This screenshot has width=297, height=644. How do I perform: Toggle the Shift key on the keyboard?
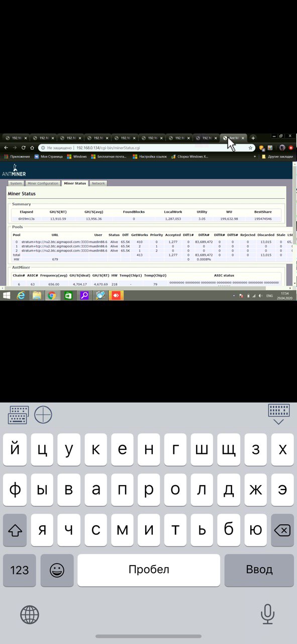pos(15,530)
